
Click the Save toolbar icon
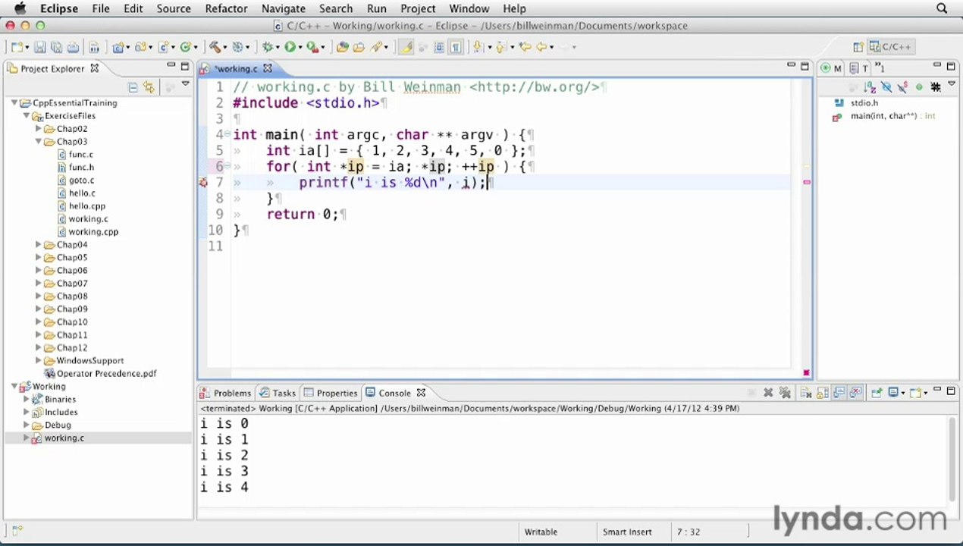coord(40,47)
